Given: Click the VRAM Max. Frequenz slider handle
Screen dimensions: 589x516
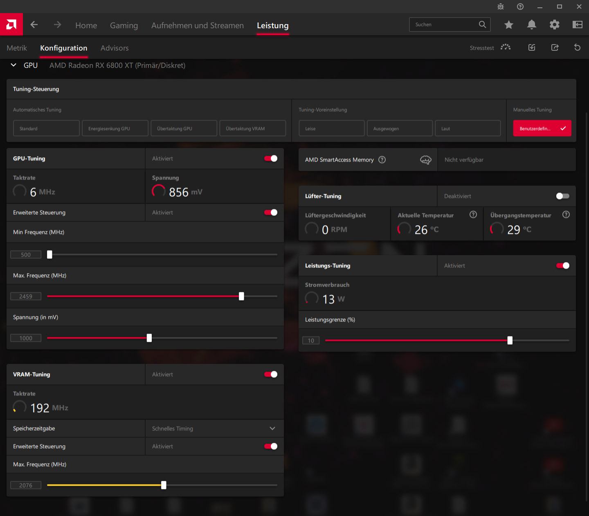Looking at the screenshot, I should [164, 485].
